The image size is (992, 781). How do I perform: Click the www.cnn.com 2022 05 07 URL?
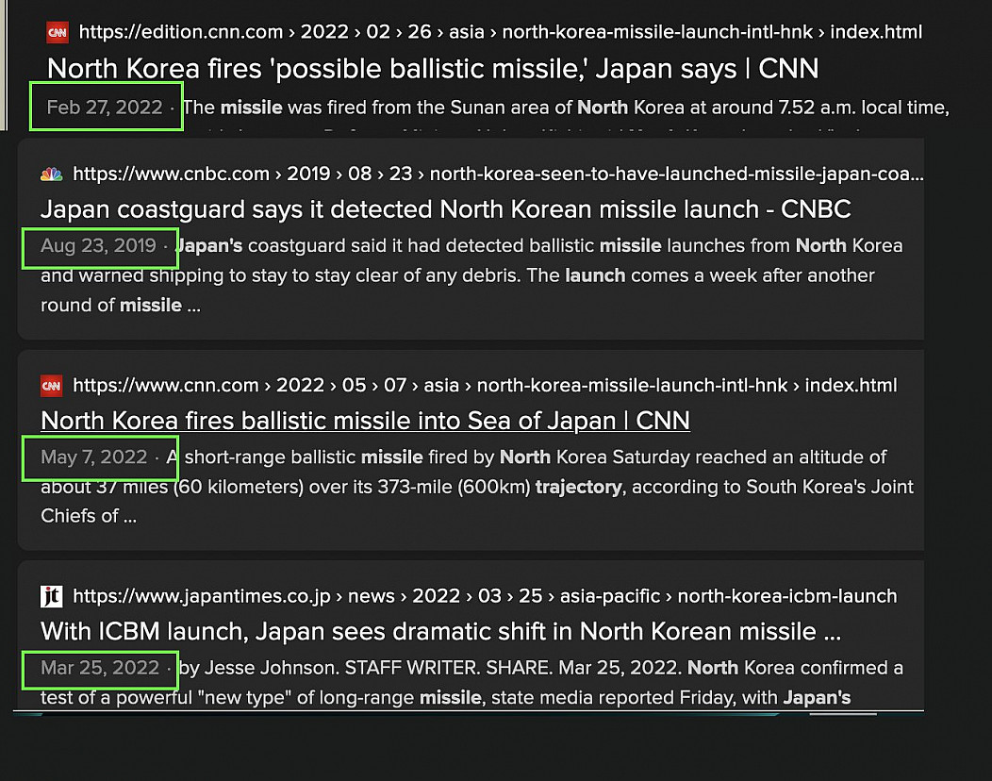pyautogui.click(x=485, y=385)
